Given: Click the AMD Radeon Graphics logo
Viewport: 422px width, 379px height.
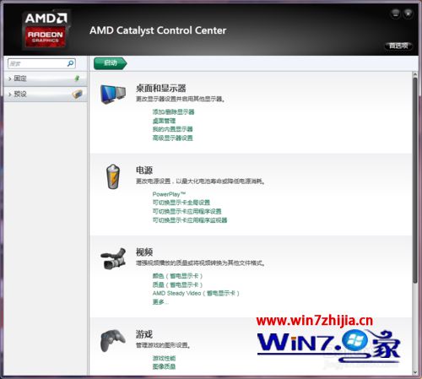Looking at the screenshot, I should (46, 30).
